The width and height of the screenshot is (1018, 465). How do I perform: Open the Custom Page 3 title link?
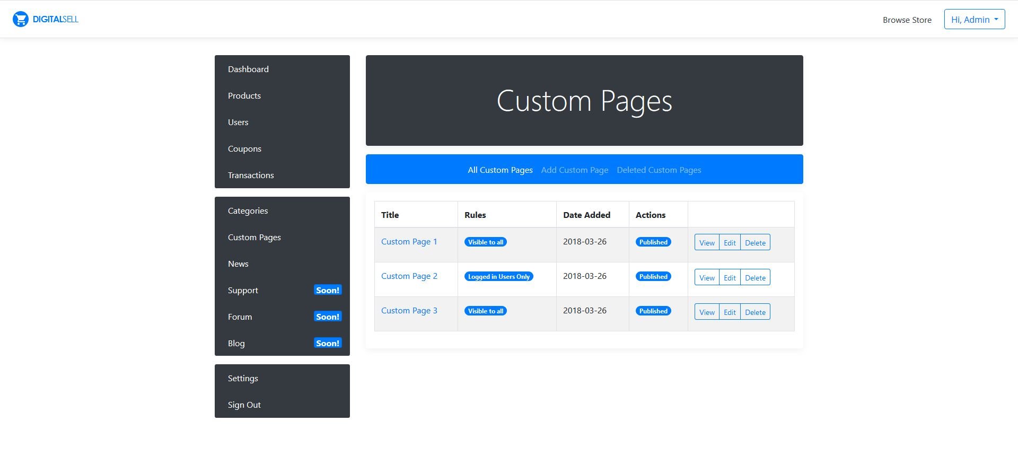point(409,310)
